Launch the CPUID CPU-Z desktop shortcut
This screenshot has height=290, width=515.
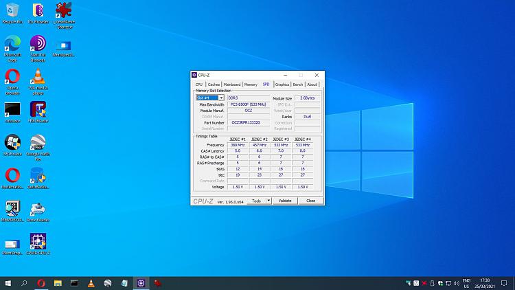click(38, 244)
